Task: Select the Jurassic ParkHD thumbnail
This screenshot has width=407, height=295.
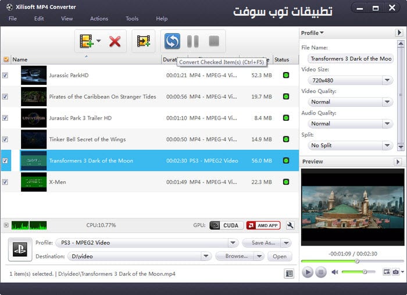Action: click(34, 75)
